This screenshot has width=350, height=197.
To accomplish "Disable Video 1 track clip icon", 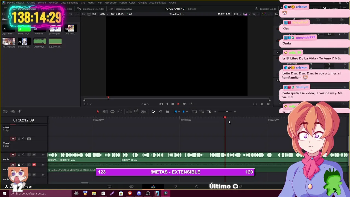I will [x=29, y=139].
